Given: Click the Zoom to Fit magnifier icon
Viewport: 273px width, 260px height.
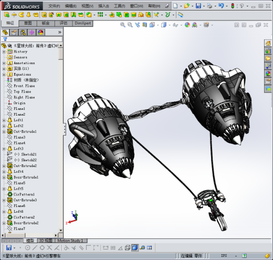Looking at the screenshot, I should 123,25.
